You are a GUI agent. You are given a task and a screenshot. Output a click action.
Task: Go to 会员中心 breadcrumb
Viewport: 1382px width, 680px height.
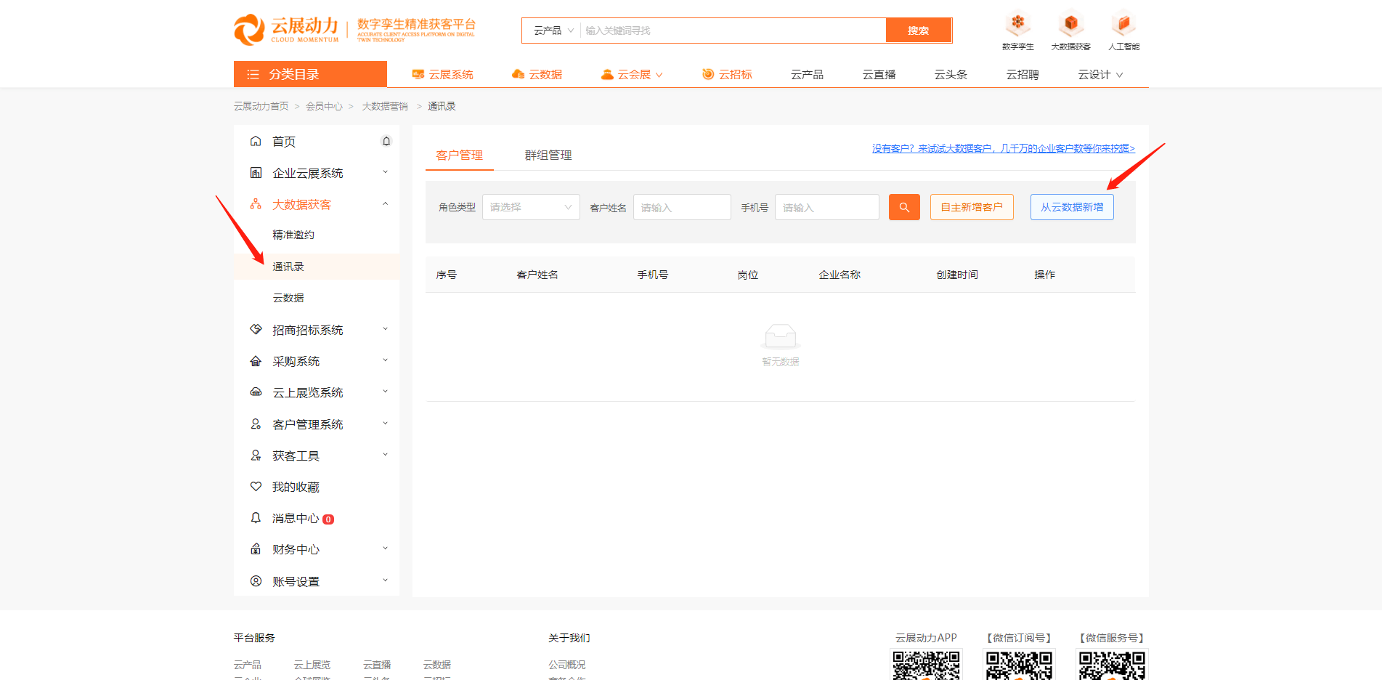pos(324,106)
